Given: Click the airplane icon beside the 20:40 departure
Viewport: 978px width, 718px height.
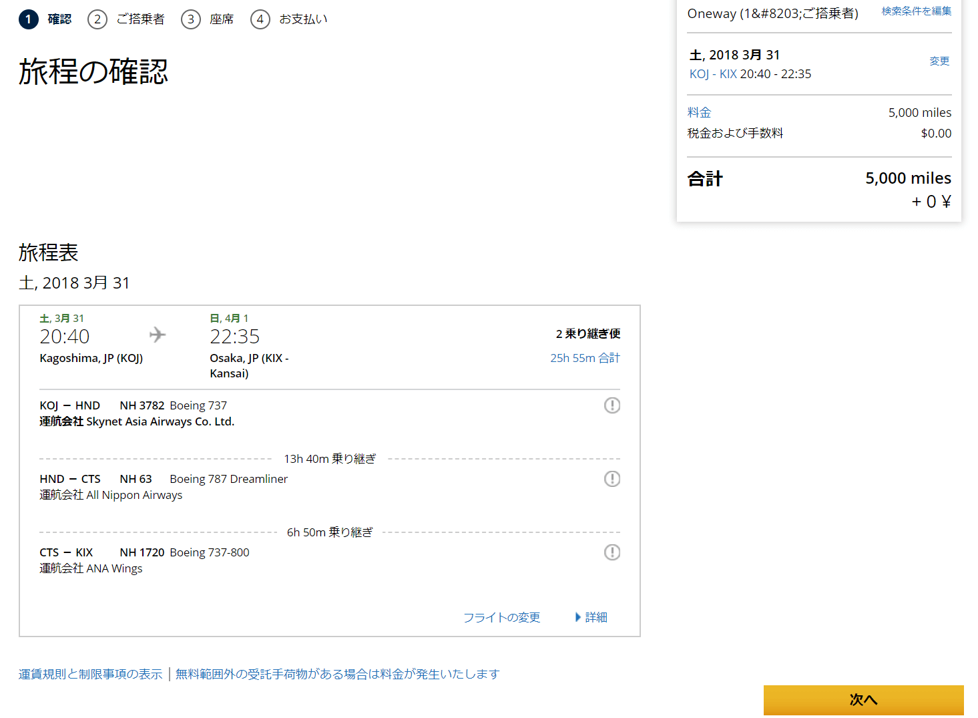Looking at the screenshot, I should click(158, 335).
